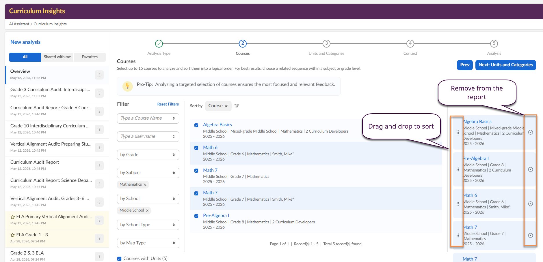Switch to the All analyses tab

[25, 57]
